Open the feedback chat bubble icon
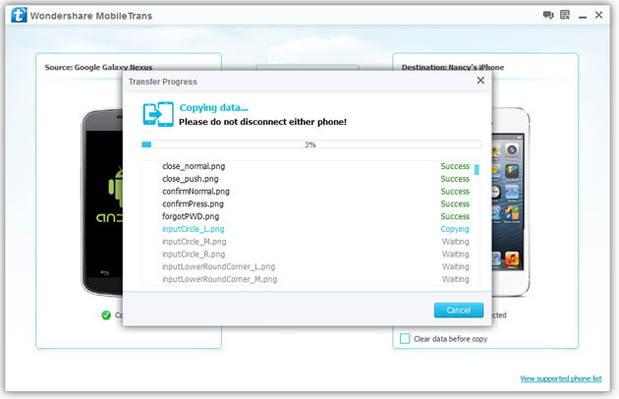This screenshot has height=399, width=619. click(548, 15)
